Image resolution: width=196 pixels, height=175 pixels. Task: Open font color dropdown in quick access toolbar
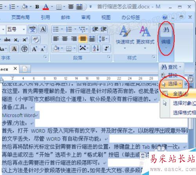coord(52,7)
